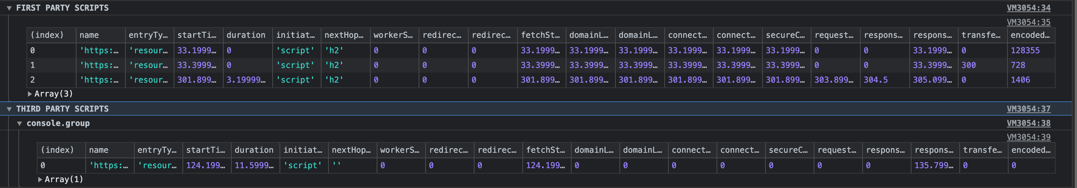Screen dimensions: 1077x188
Task: Select the third party duration 11.5999…
Action: (254, 166)
